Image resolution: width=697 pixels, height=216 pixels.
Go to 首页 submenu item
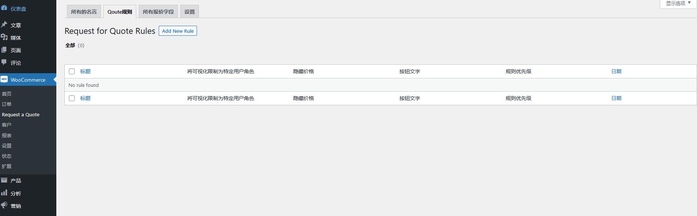point(7,94)
